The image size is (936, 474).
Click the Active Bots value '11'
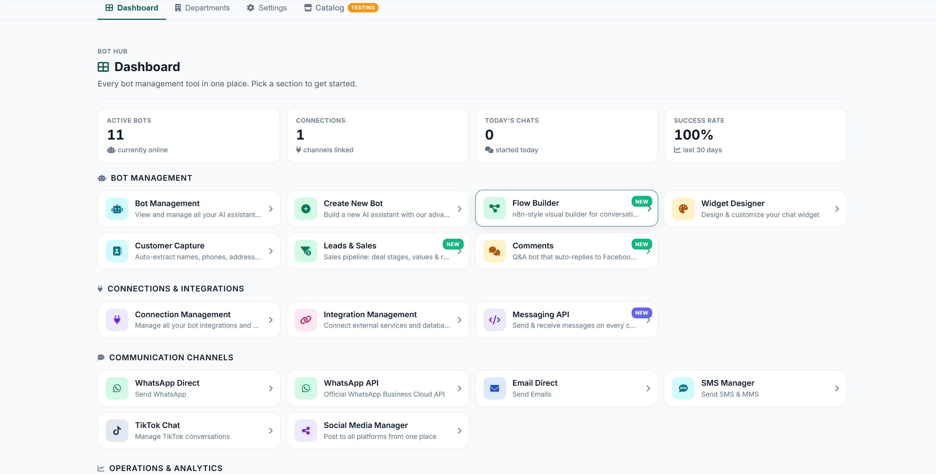coord(115,135)
